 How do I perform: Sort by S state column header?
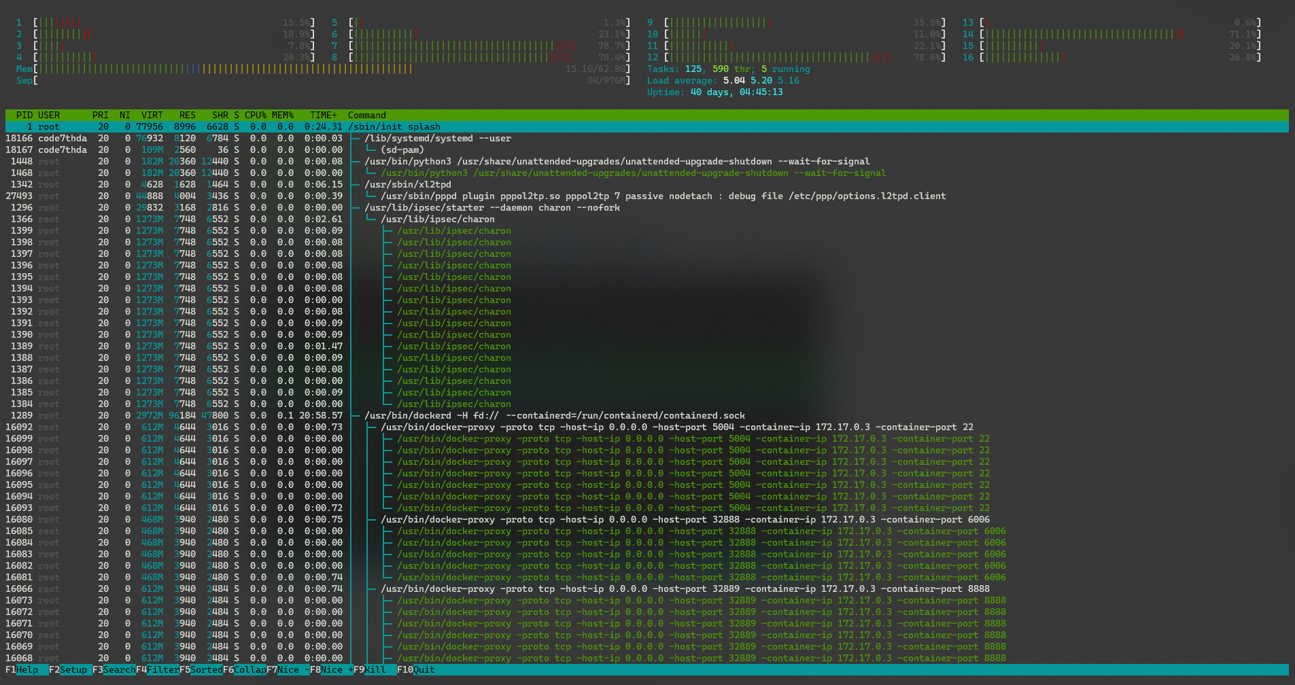(237, 115)
